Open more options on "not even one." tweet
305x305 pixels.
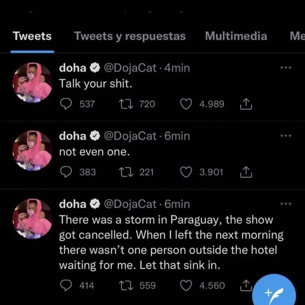coord(286,136)
